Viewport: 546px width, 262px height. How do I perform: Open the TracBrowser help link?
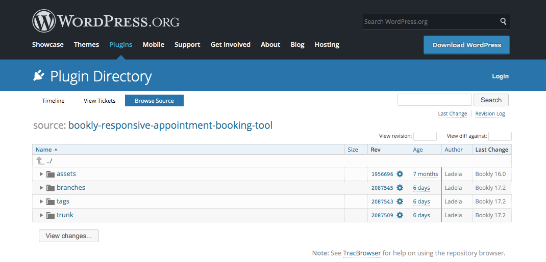(x=362, y=253)
